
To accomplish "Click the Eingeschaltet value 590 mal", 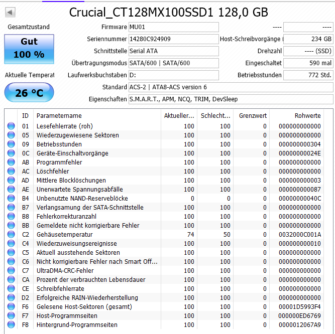I will coord(308,63).
